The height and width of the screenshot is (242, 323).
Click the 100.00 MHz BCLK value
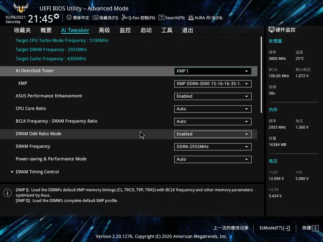pos(279,76)
